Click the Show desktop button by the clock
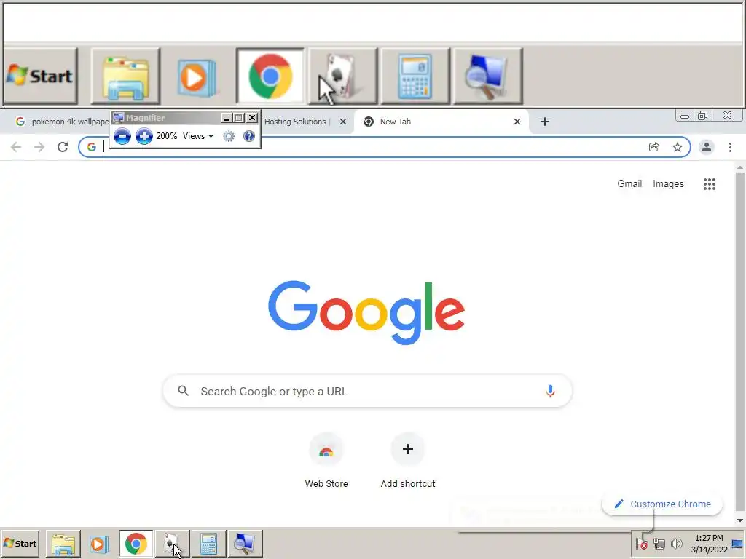 click(x=738, y=543)
